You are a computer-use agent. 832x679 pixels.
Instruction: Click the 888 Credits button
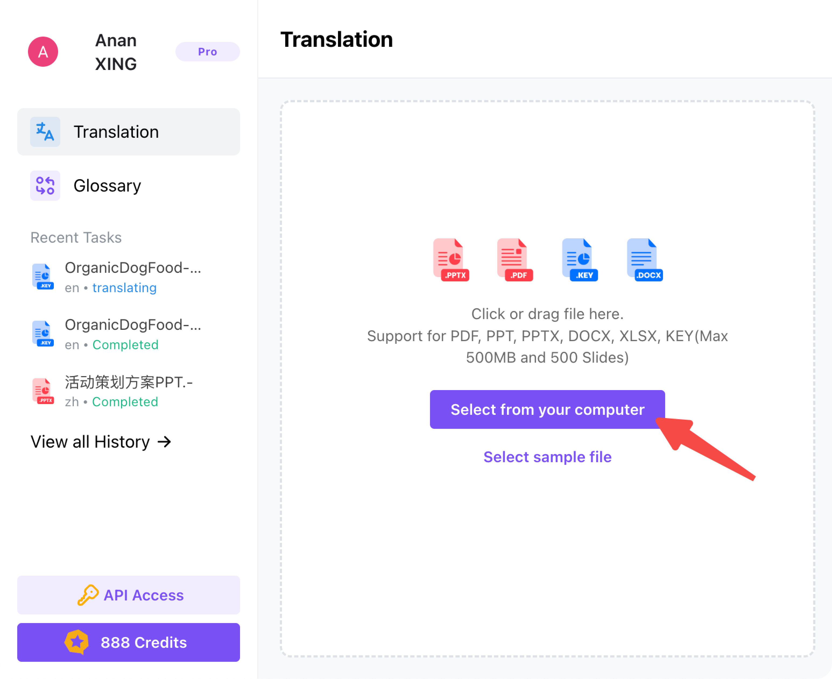point(129,642)
